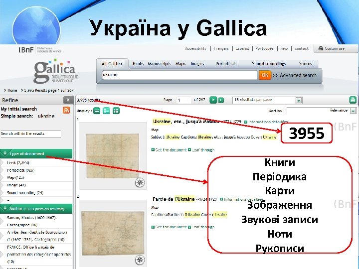This screenshot has height=269, width=359.
Task: Filter by Periodical document type
Action: [20, 170]
